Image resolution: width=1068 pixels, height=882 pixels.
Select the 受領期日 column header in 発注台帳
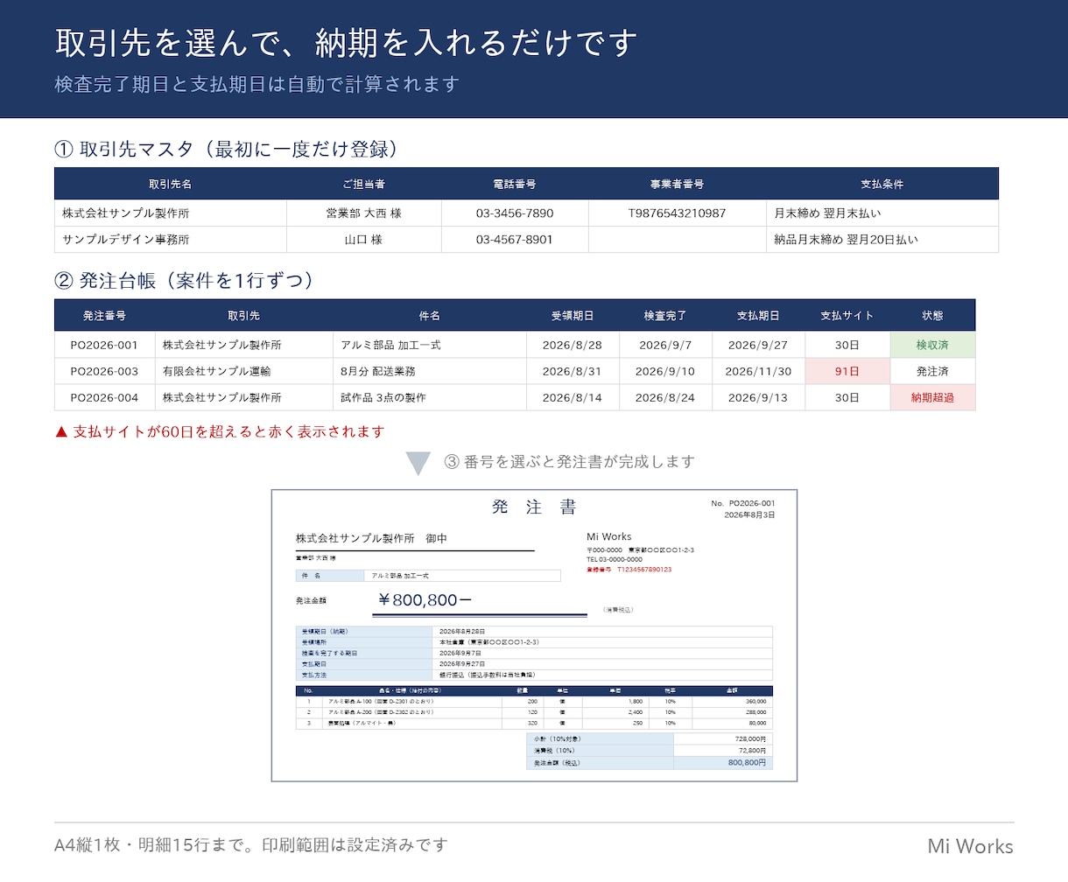pos(573,315)
